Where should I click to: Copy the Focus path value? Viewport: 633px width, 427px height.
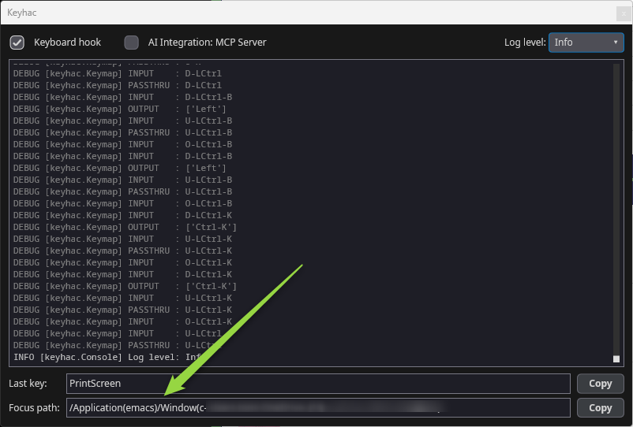pos(601,407)
